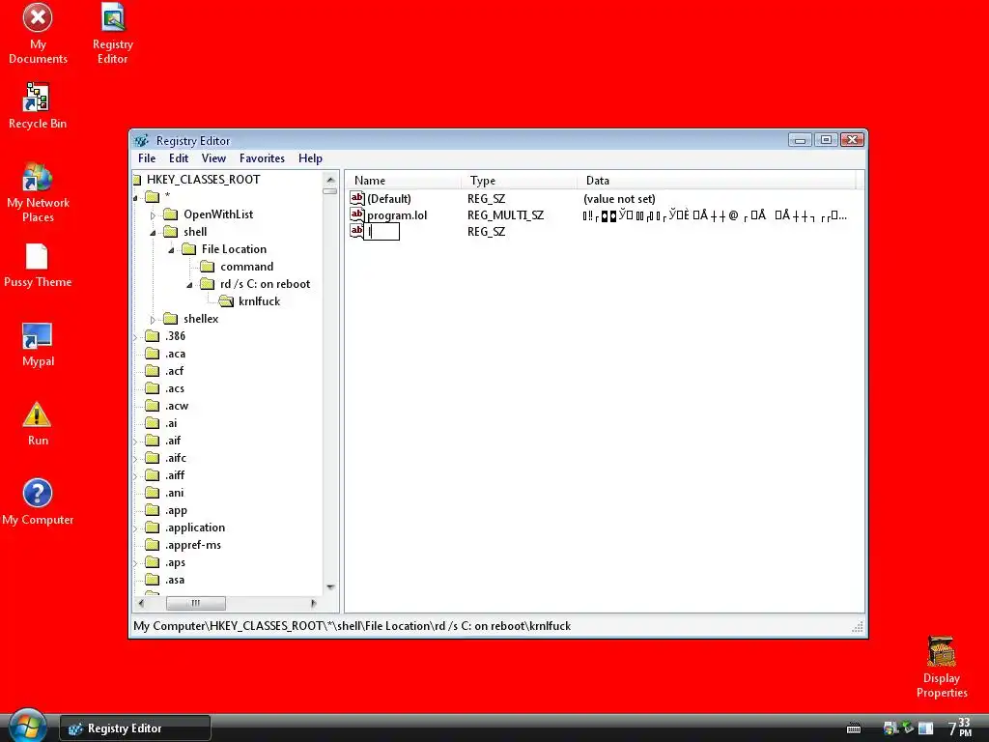This screenshot has width=989, height=742.
Task: Select the .asa folder icon
Action: pos(152,580)
